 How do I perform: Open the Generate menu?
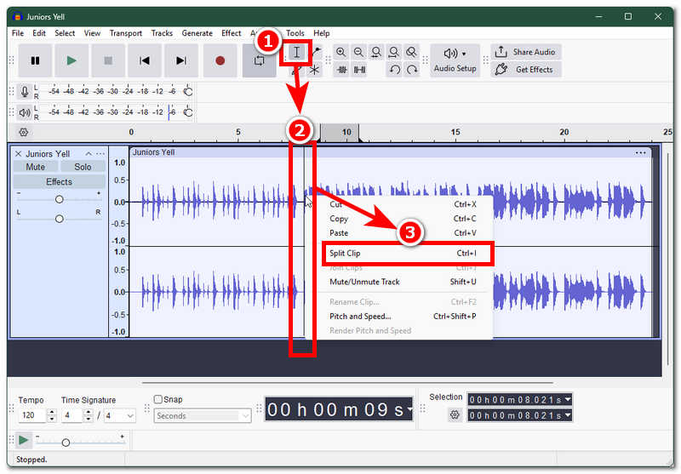197,33
